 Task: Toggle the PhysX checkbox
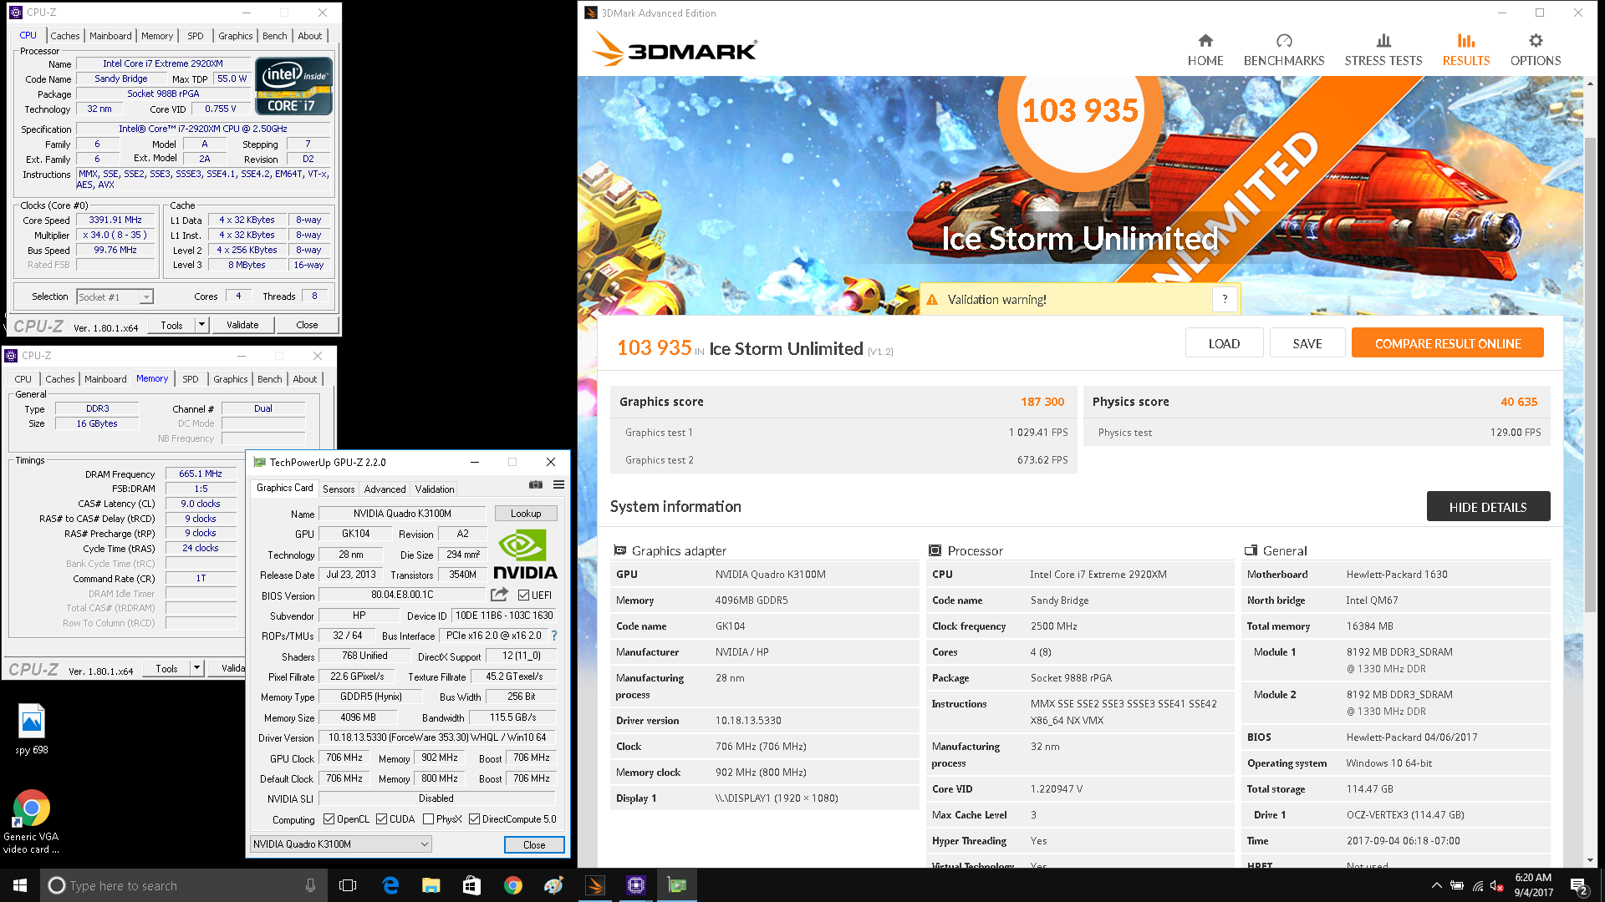click(x=428, y=818)
